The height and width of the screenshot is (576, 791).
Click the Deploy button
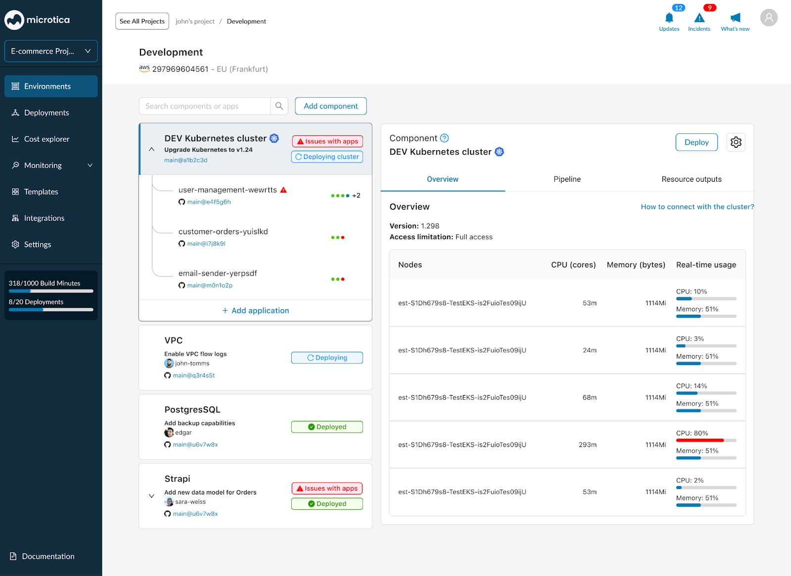[696, 142]
